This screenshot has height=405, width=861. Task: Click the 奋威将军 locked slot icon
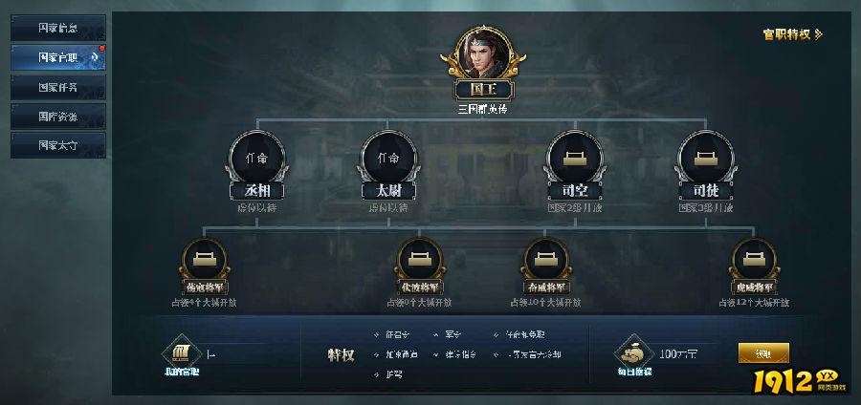[546, 260]
